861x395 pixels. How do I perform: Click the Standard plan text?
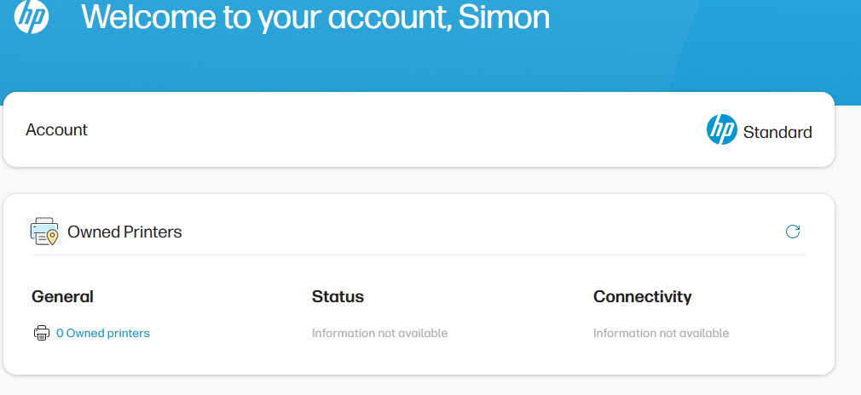(x=777, y=132)
